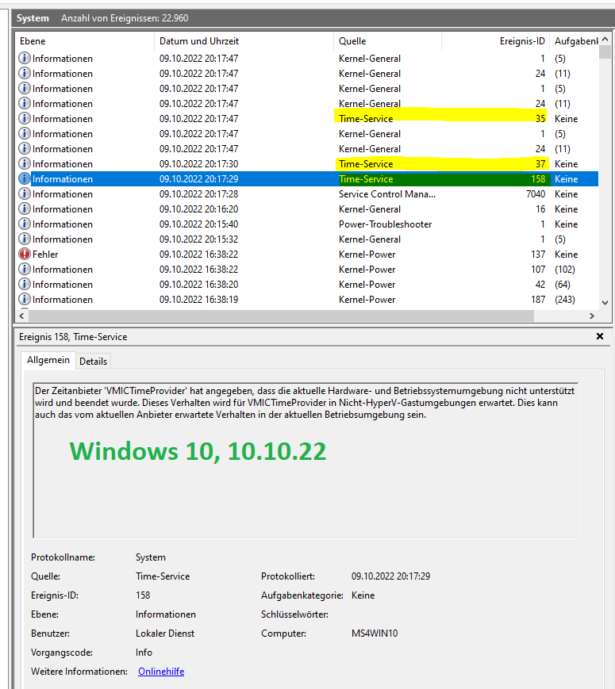Select the Allgemein tab

48,360
